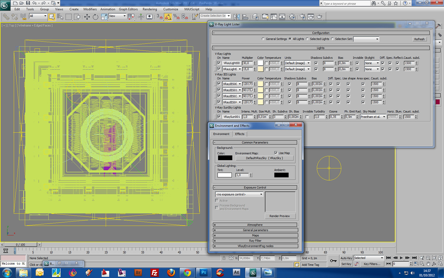Open the Mirror tool
Viewport: 444px width, 278px height.
tap(237, 17)
